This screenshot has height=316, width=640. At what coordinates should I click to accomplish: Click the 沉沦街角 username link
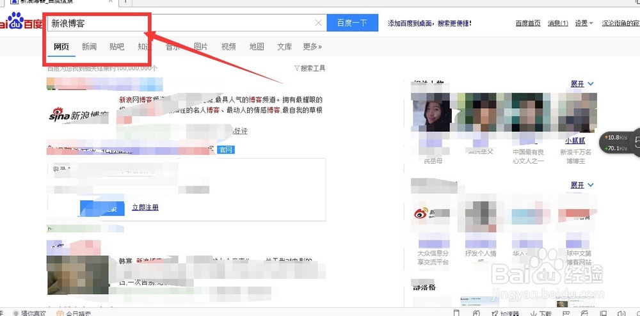click(x=621, y=23)
